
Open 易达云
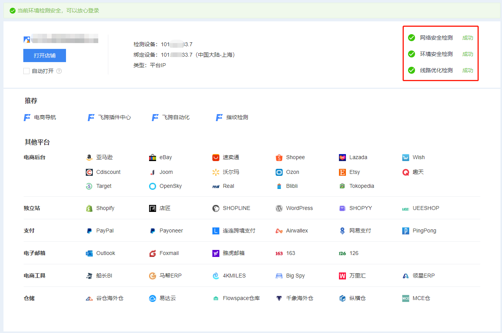(x=162, y=298)
